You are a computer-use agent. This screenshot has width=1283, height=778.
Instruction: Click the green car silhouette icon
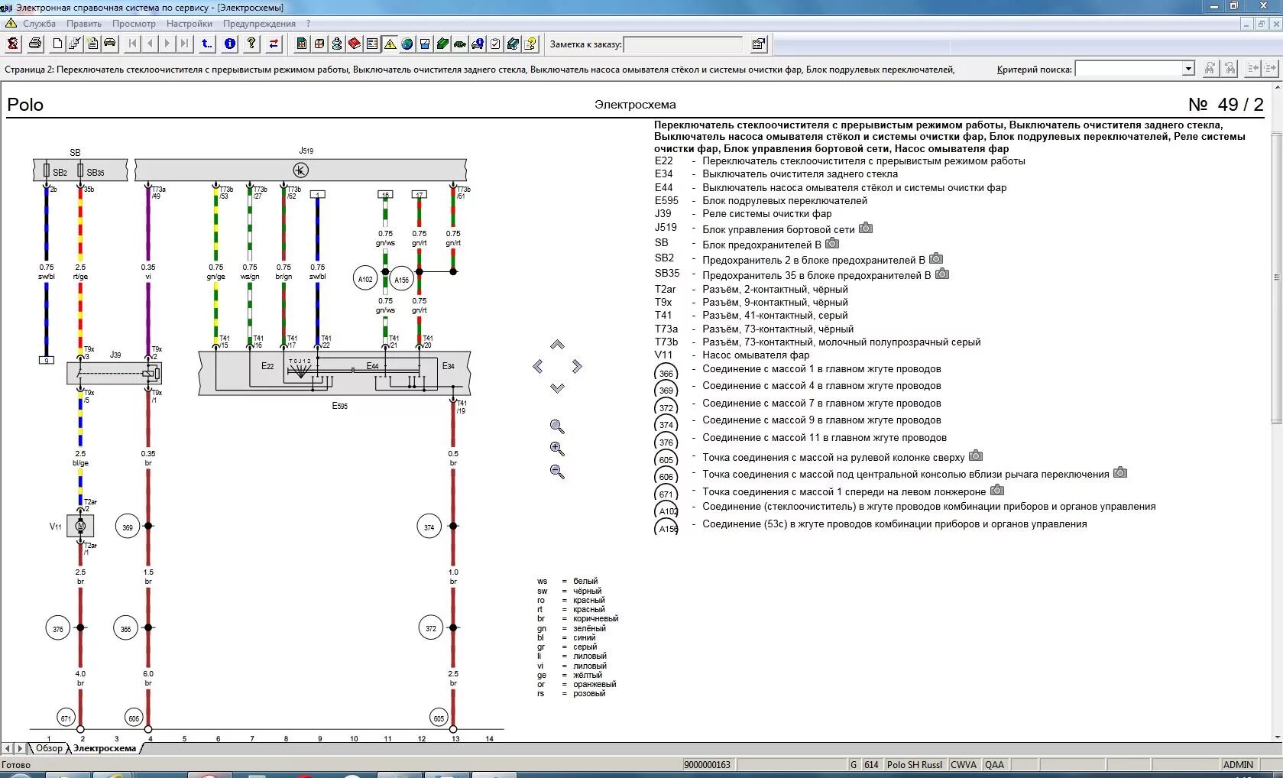pos(460,44)
